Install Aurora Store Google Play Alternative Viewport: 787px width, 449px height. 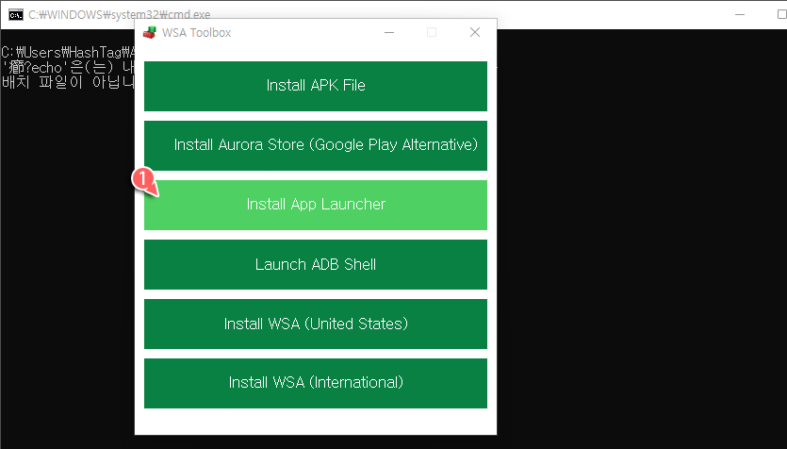click(x=315, y=145)
